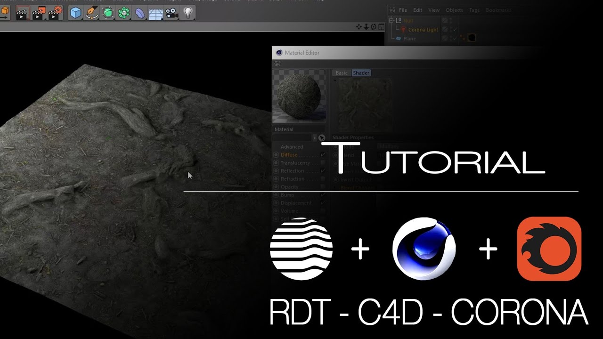Open Render to Picture Viewer icon

[x=38, y=13]
